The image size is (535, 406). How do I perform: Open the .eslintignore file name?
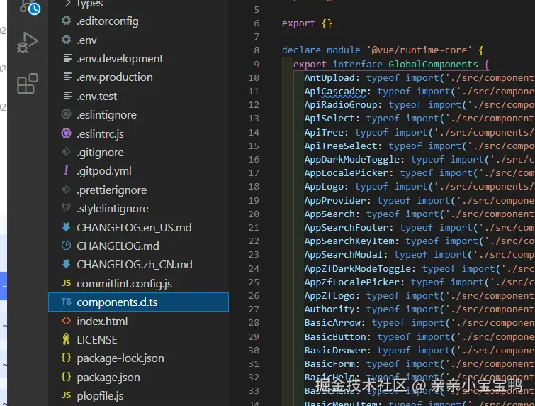tap(106, 115)
